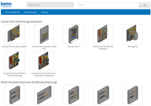Click the Combi Port 4-Leiter System label
The image size is (151, 106).
pyautogui.click(x=15, y=46)
